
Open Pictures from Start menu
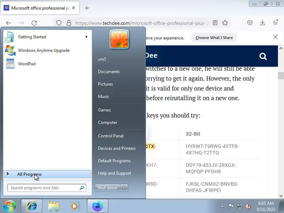click(105, 84)
